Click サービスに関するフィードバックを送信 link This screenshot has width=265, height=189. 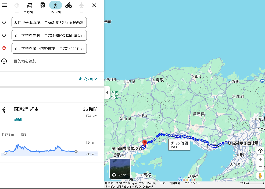pyautogui.click(x=129, y=187)
